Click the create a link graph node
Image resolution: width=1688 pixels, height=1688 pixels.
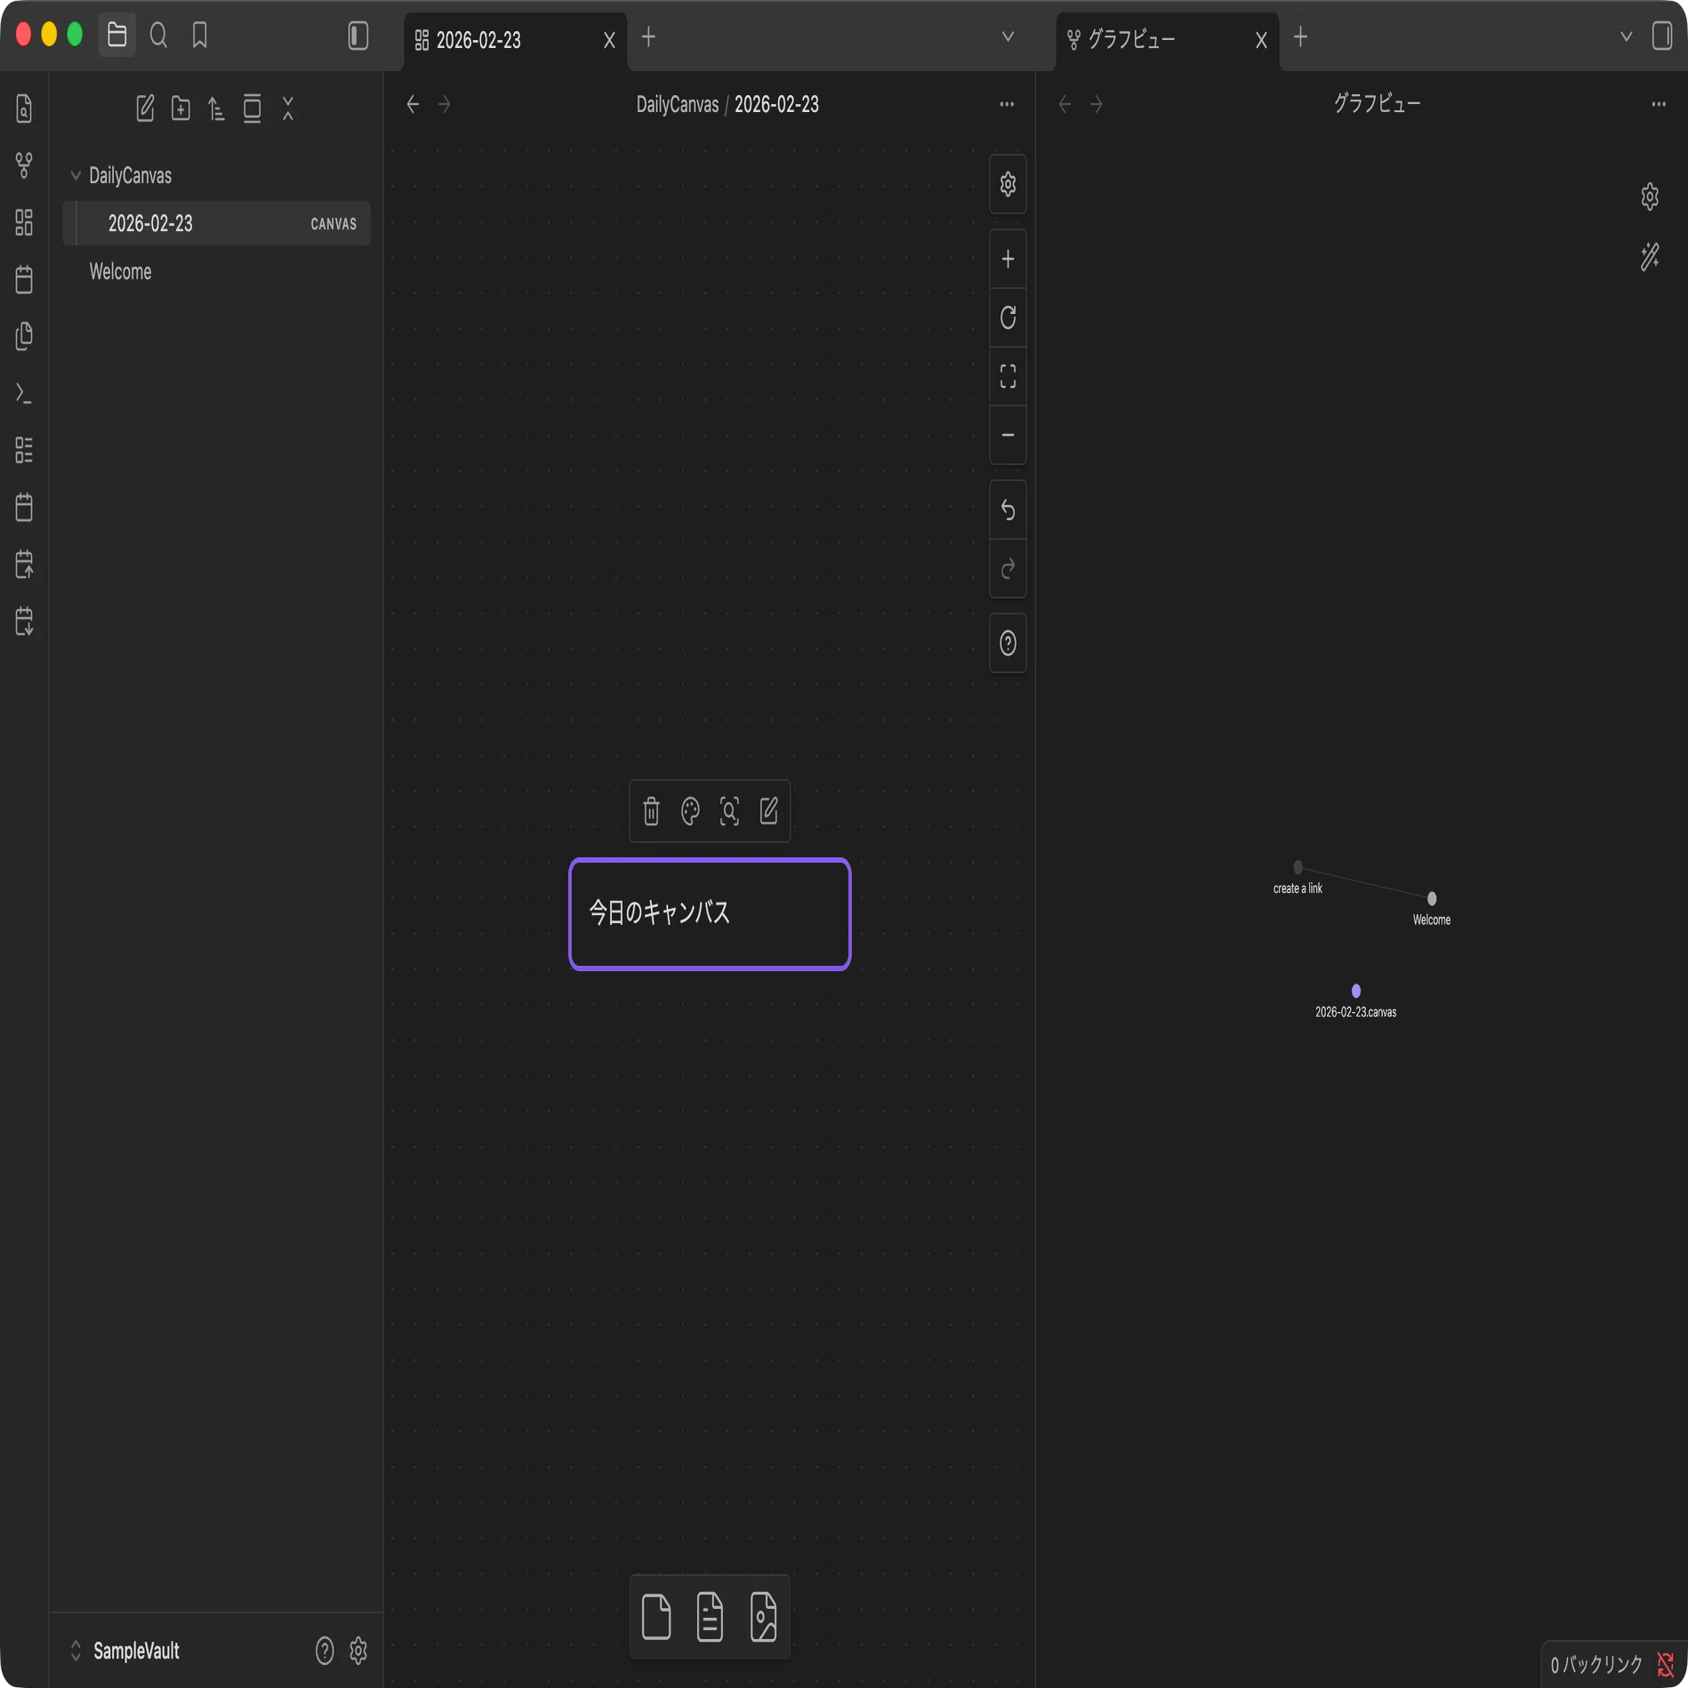(x=1298, y=867)
